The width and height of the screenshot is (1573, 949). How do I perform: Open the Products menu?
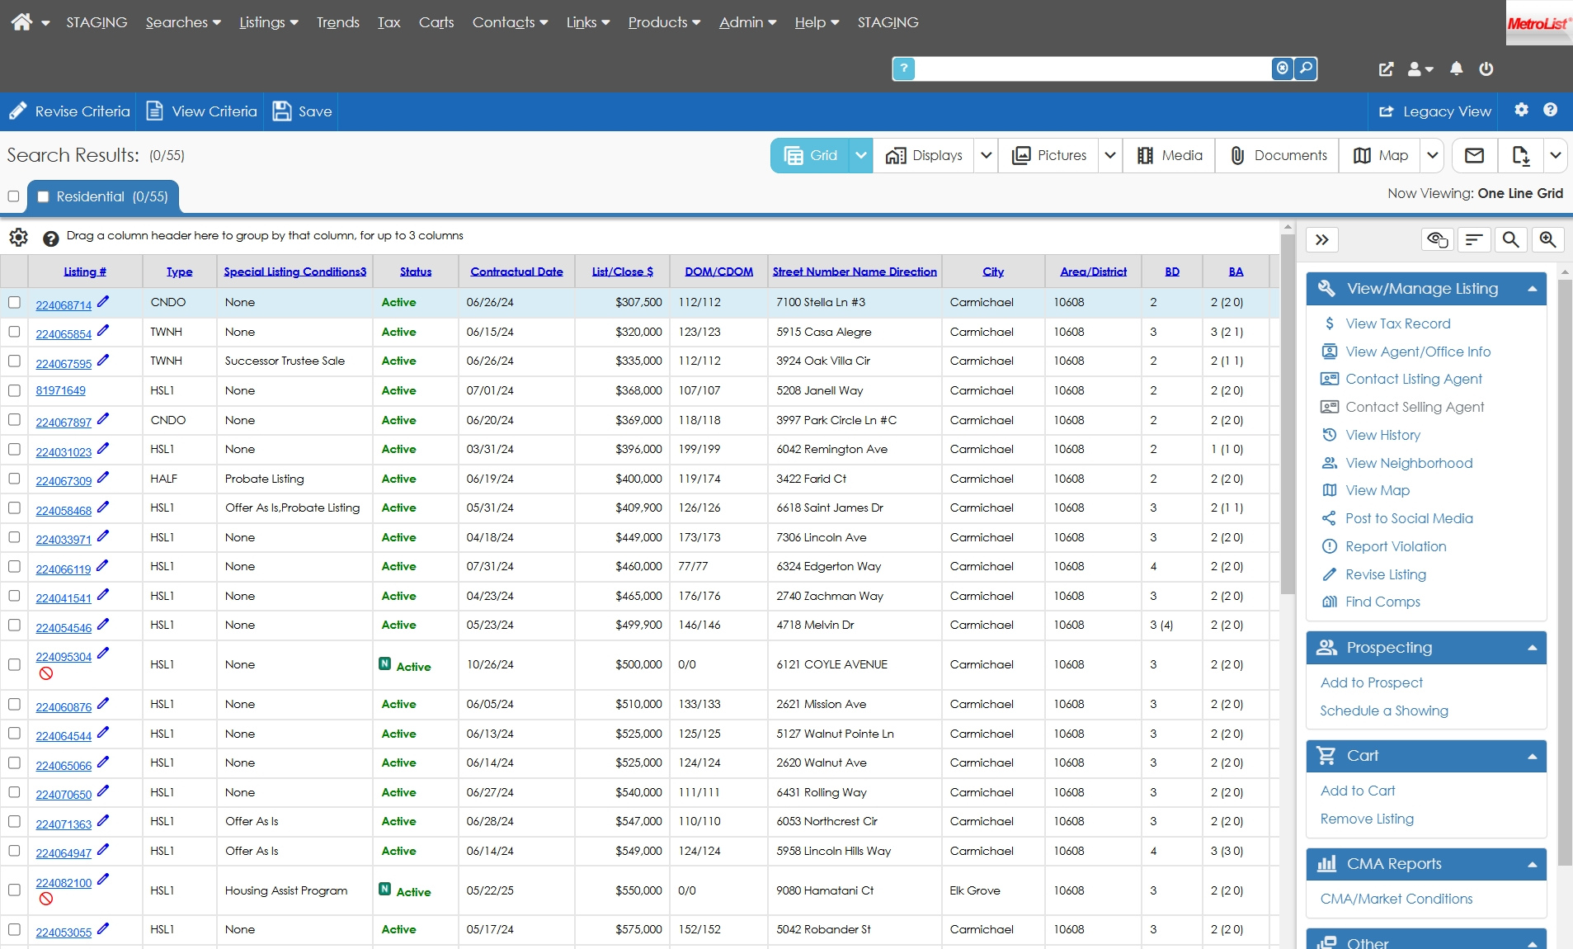click(x=664, y=22)
